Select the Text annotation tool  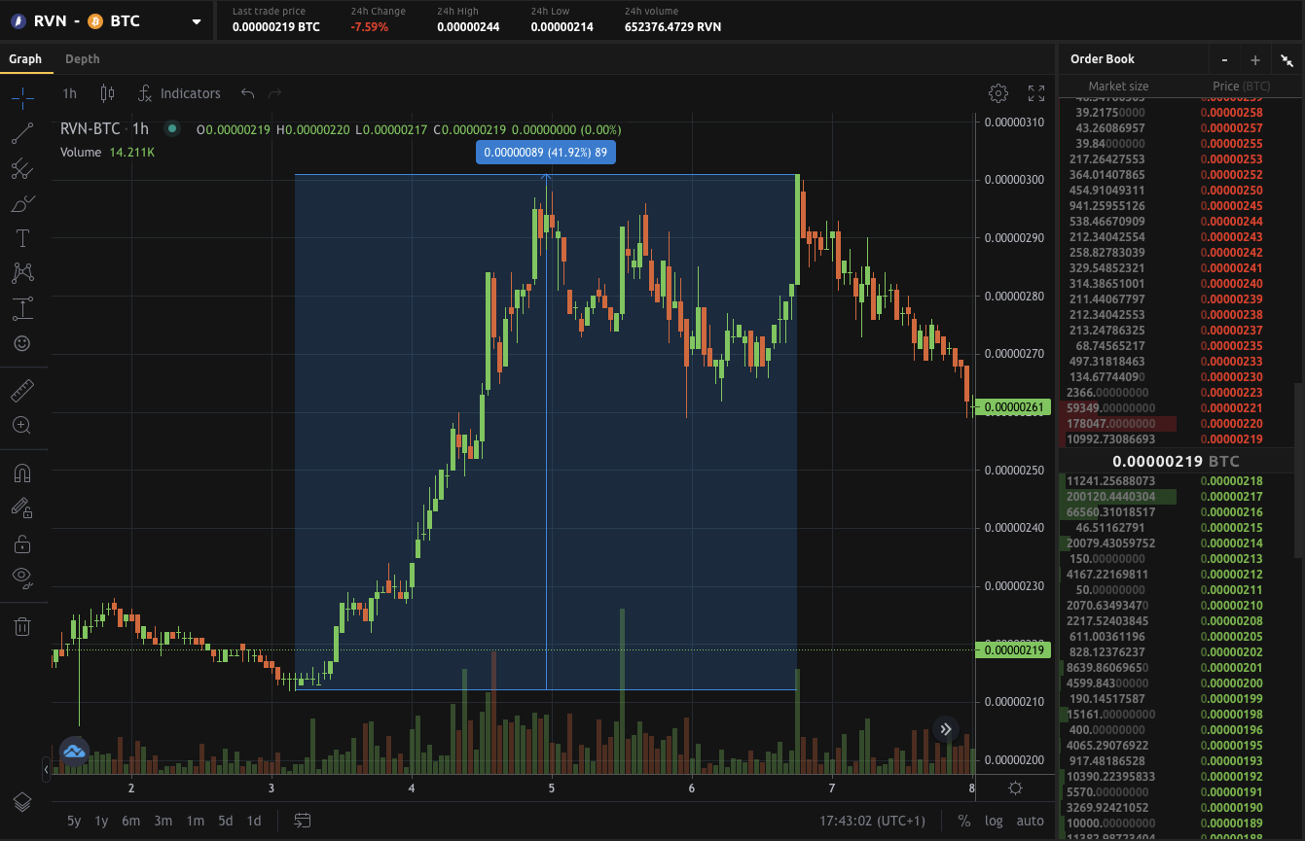(22, 237)
